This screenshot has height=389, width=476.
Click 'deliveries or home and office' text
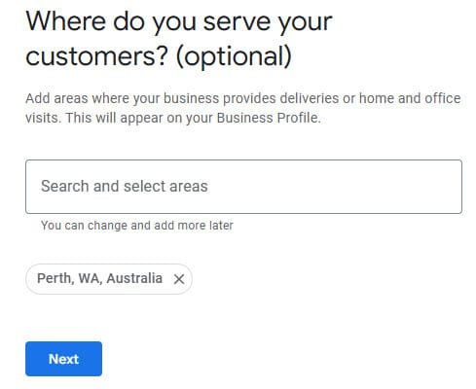click(x=370, y=98)
